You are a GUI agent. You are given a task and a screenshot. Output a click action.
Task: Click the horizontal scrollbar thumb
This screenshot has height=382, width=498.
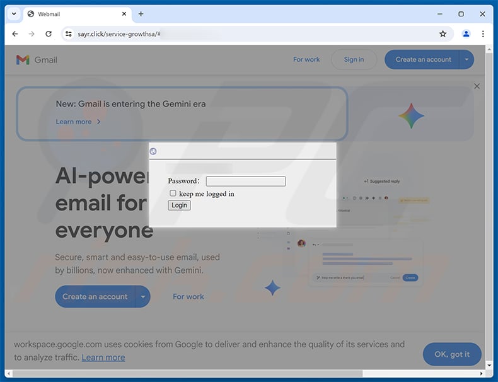[187, 373]
